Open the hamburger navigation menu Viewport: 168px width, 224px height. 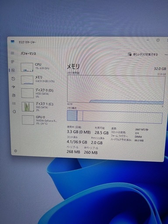[x=13, y=53]
